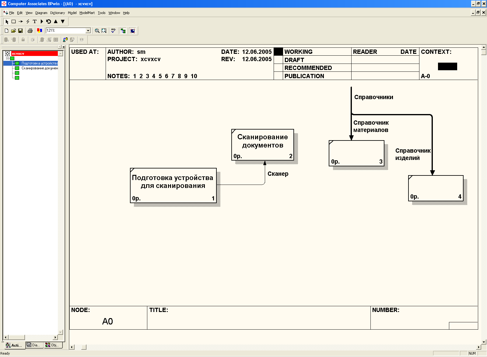Click the greyed ModelMart people icon
This screenshot has width=487, height=357.
coord(82,40)
